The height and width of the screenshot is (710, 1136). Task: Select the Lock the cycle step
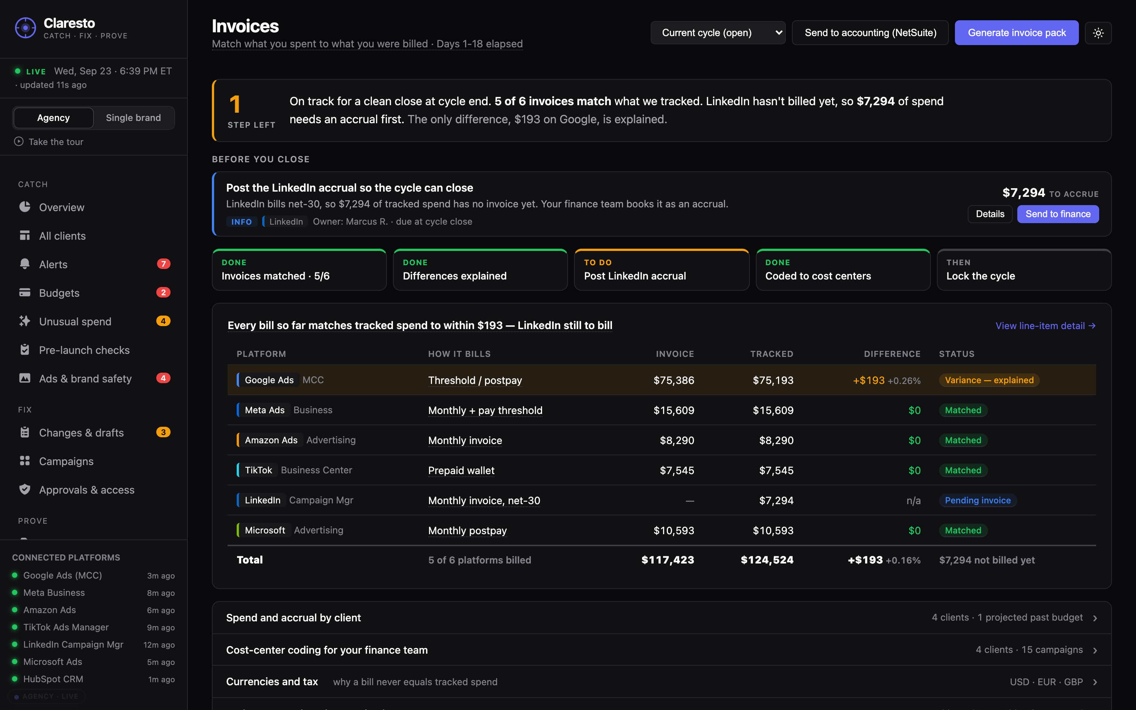coord(1024,270)
